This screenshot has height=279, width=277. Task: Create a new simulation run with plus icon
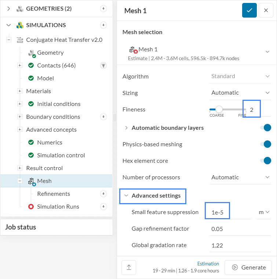(103, 207)
